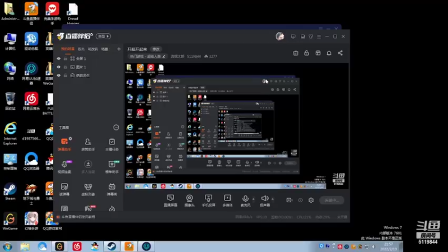448x252 pixels.
Task: Open the 榜单助手 tool
Action: coord(111,166)
